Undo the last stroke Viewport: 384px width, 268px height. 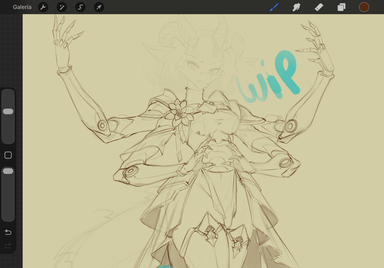[8, 232]
